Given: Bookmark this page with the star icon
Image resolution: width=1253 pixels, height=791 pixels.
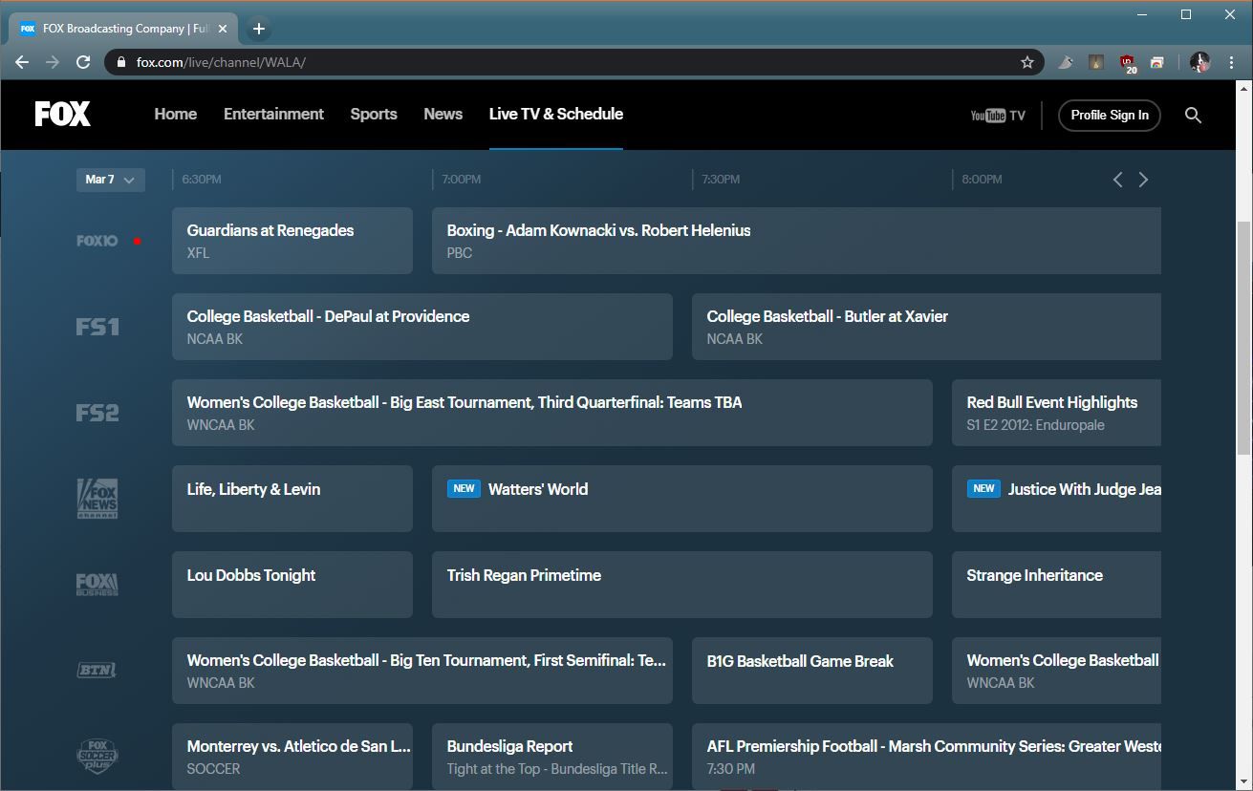Looking at the screenshot, I should pos(1027,62).
